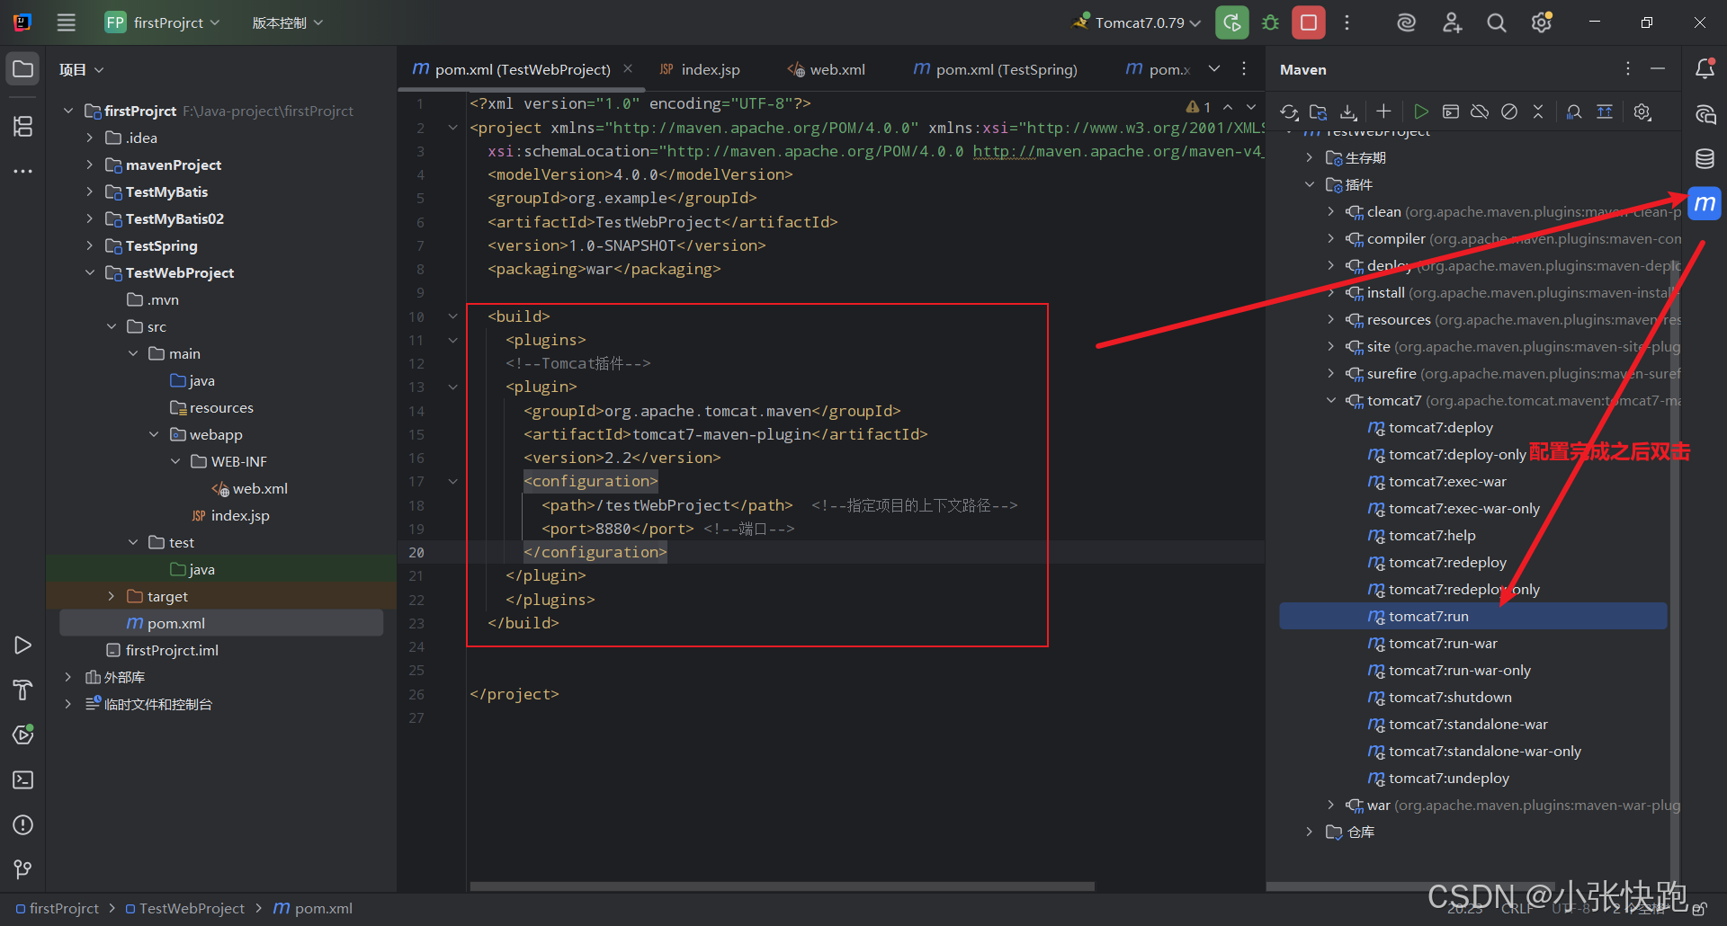Show hidden editor tabs dropdown

(1214, 69)
